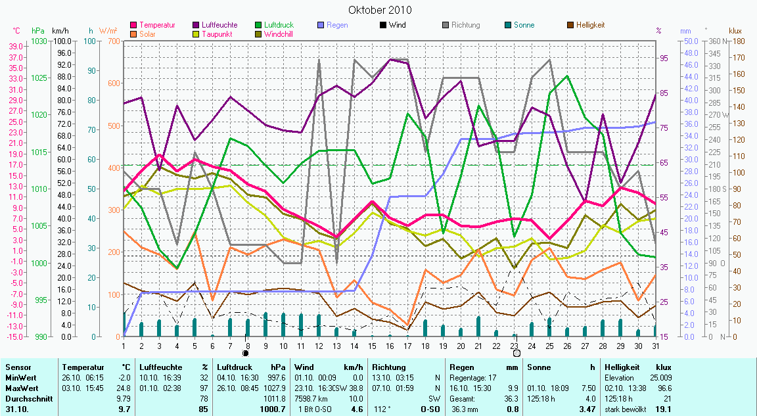Screen dimensions: 757x416
Task: Click the MaxWert row label
Action: point(20,388)
